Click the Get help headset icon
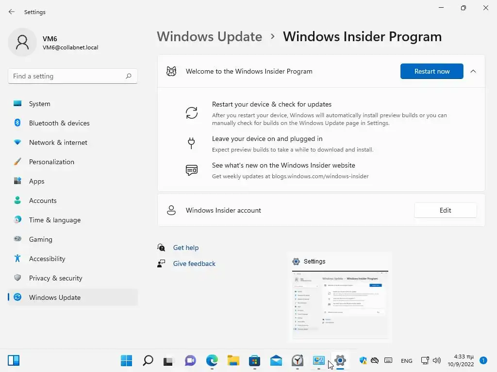This screenshot has width=497, height=372. (x=161, y=248)
